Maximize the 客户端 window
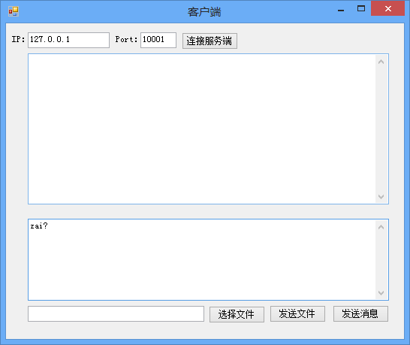This screenshot has width=410, height=345. point(361,8)
